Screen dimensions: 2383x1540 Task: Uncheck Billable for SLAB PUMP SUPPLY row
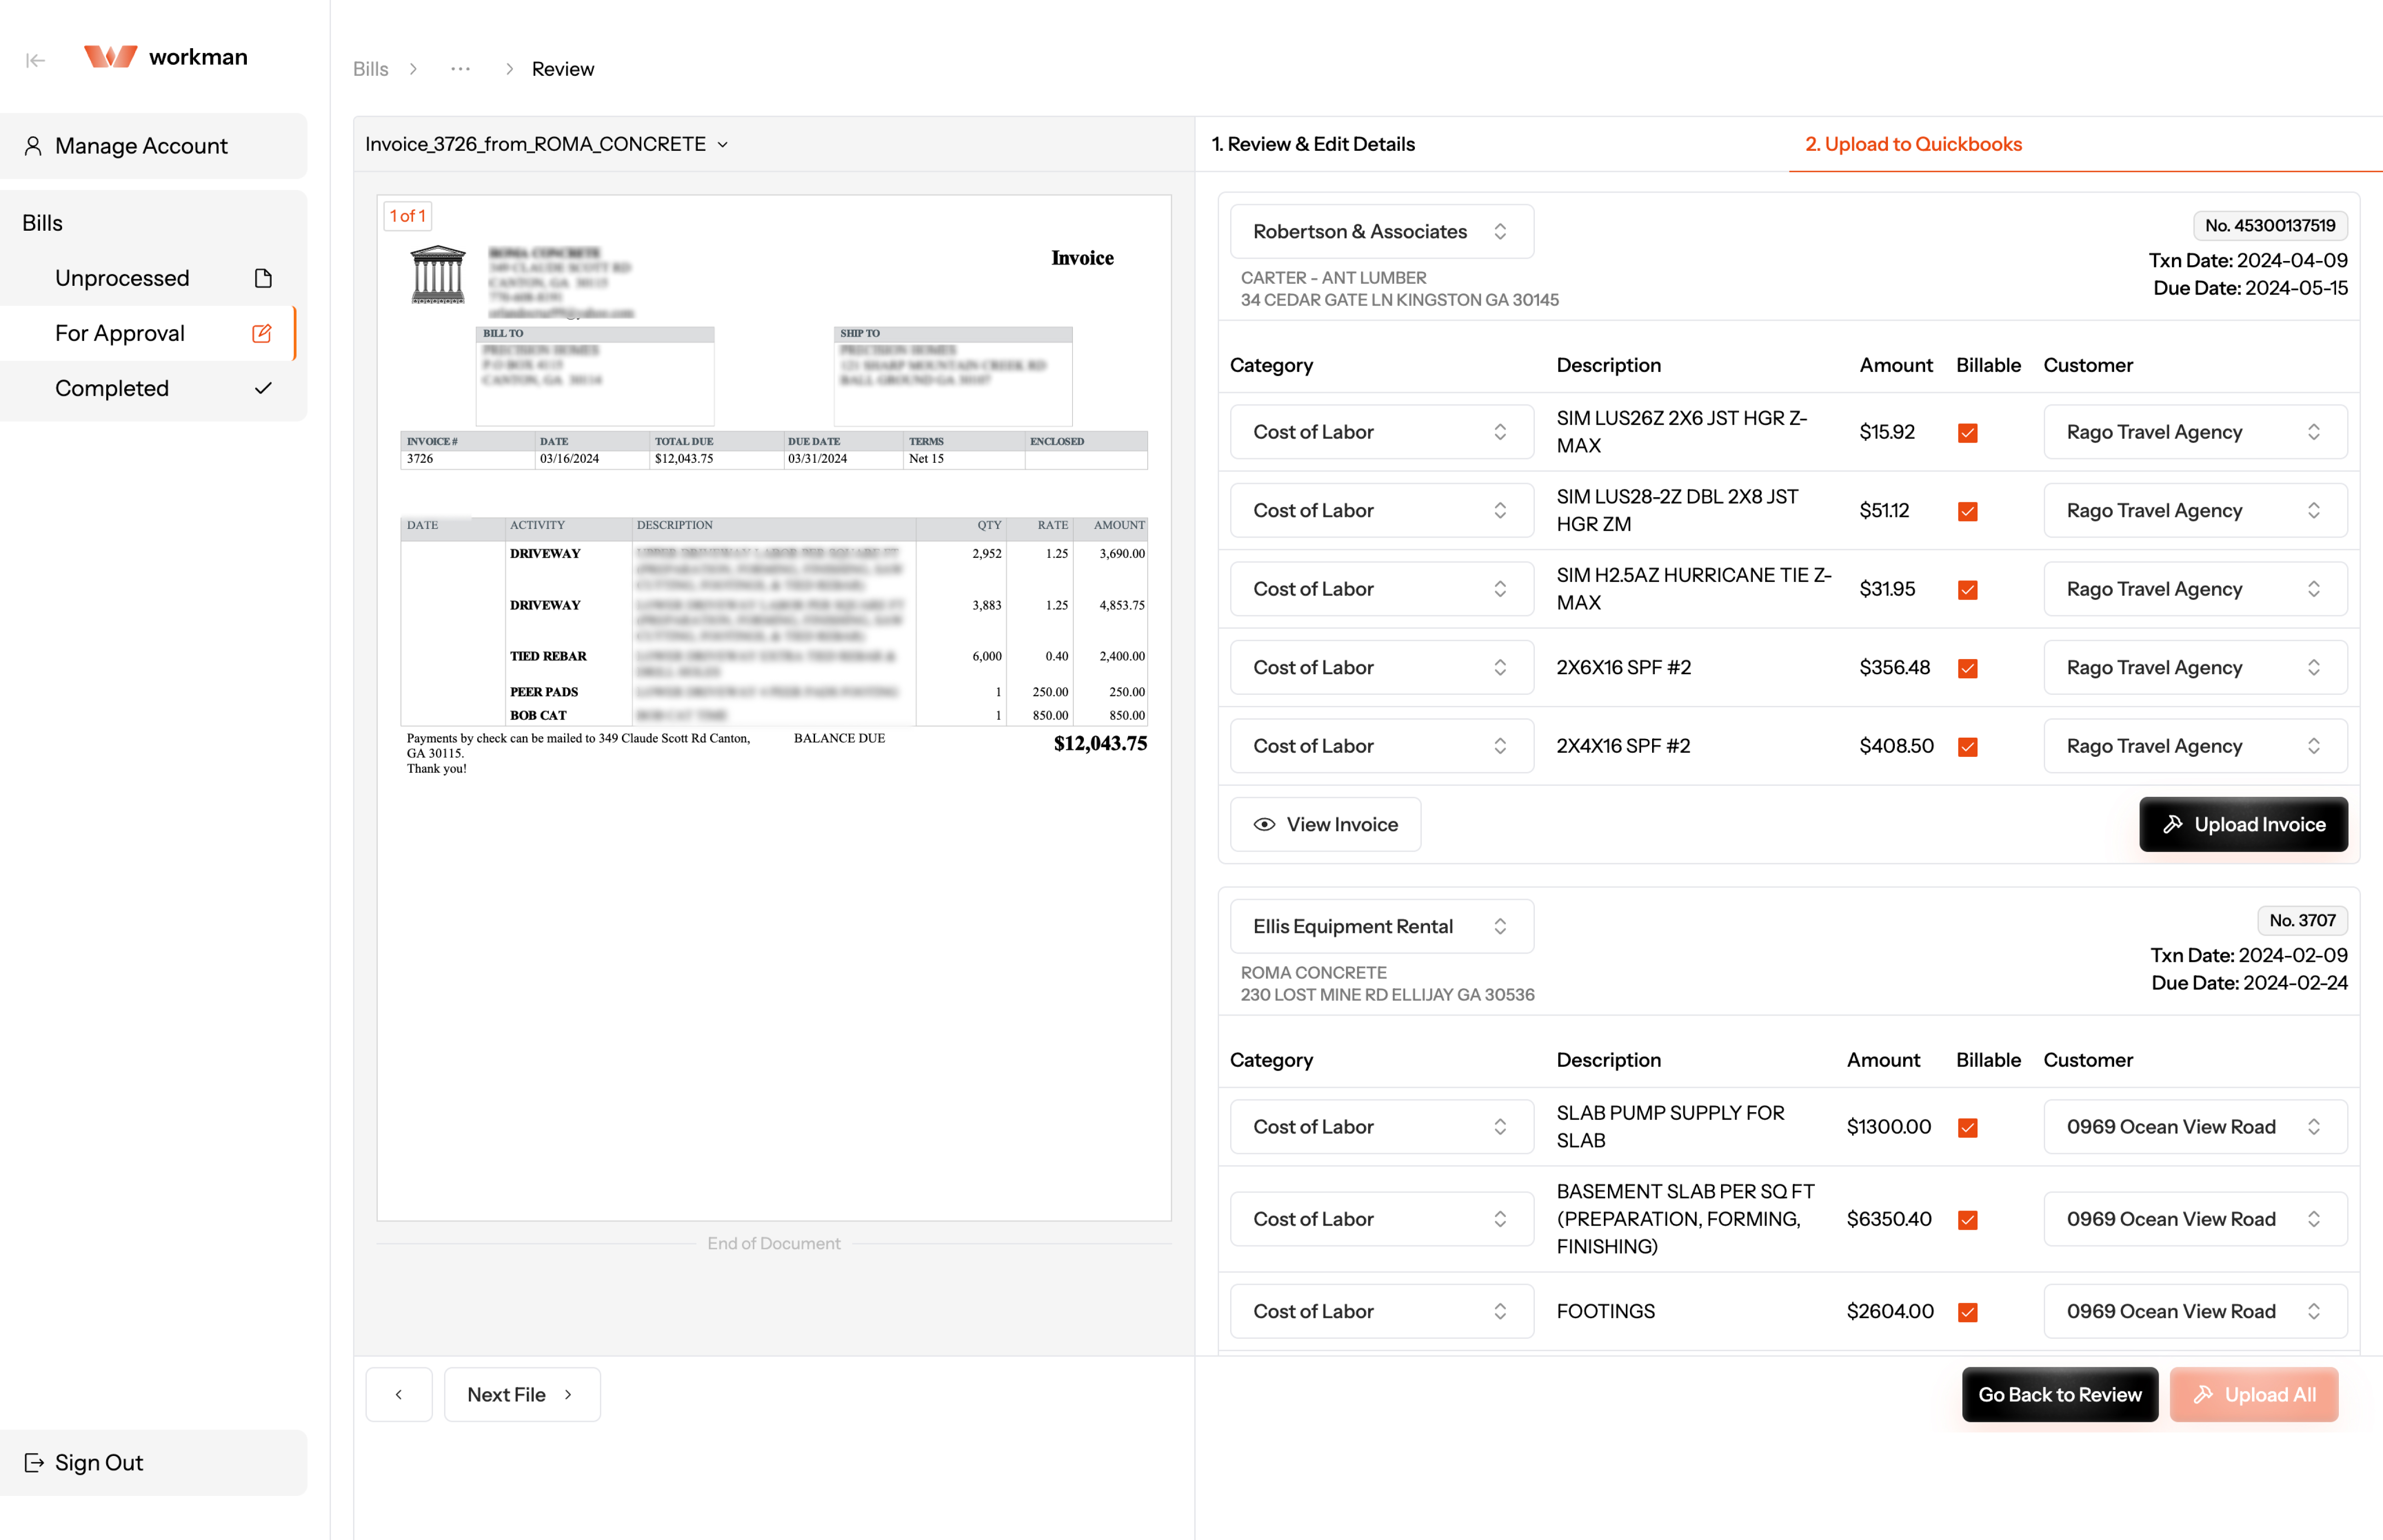pos(1967,1128)
